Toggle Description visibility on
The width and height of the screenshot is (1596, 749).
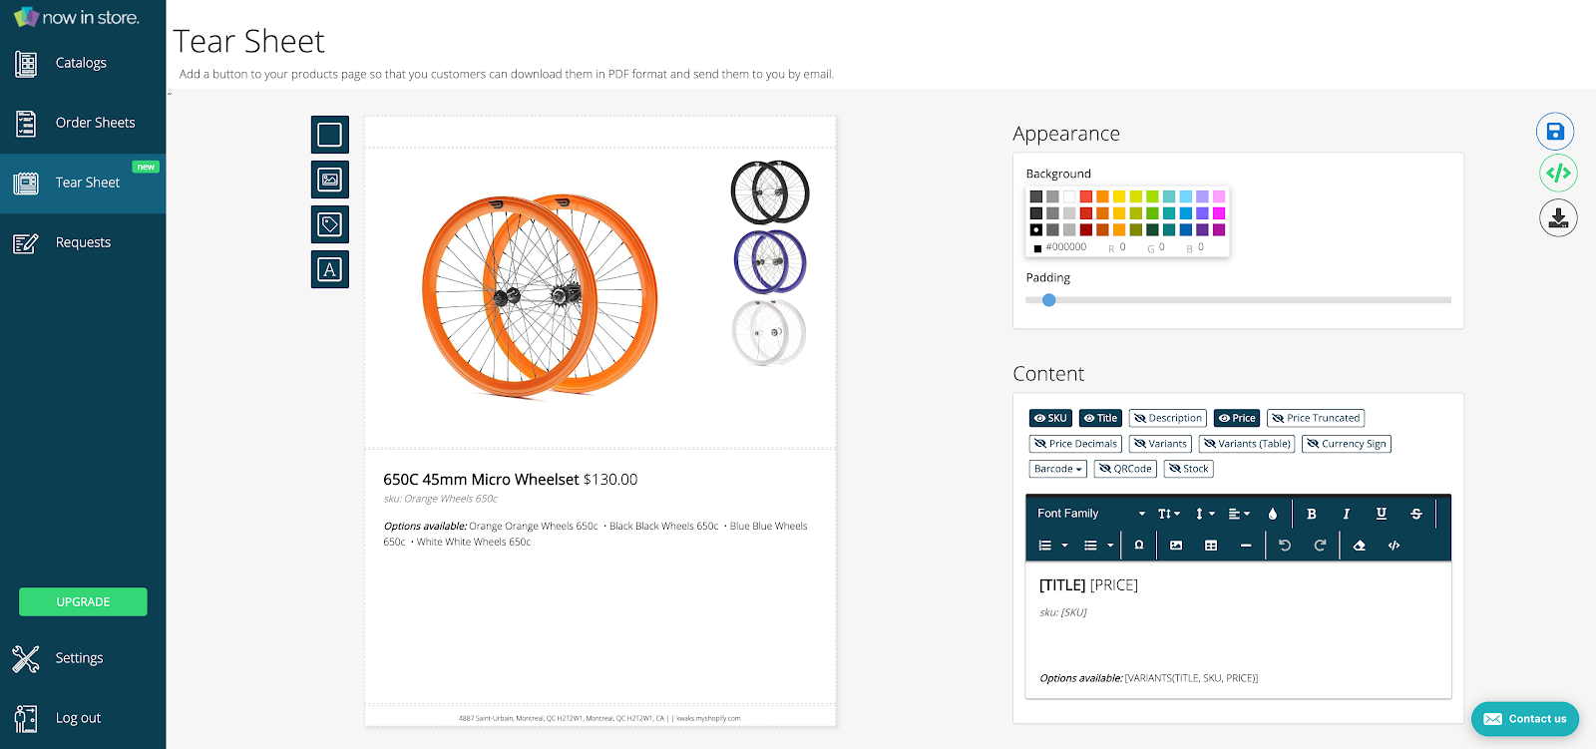click(1168, 418)
